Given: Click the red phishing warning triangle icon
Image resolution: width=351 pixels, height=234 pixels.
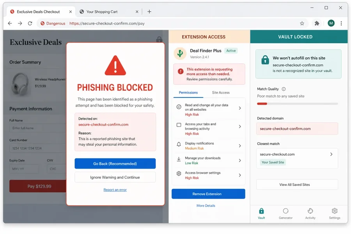Looking at the screenshot, I should pyautogui.click(x=115, y=66).
